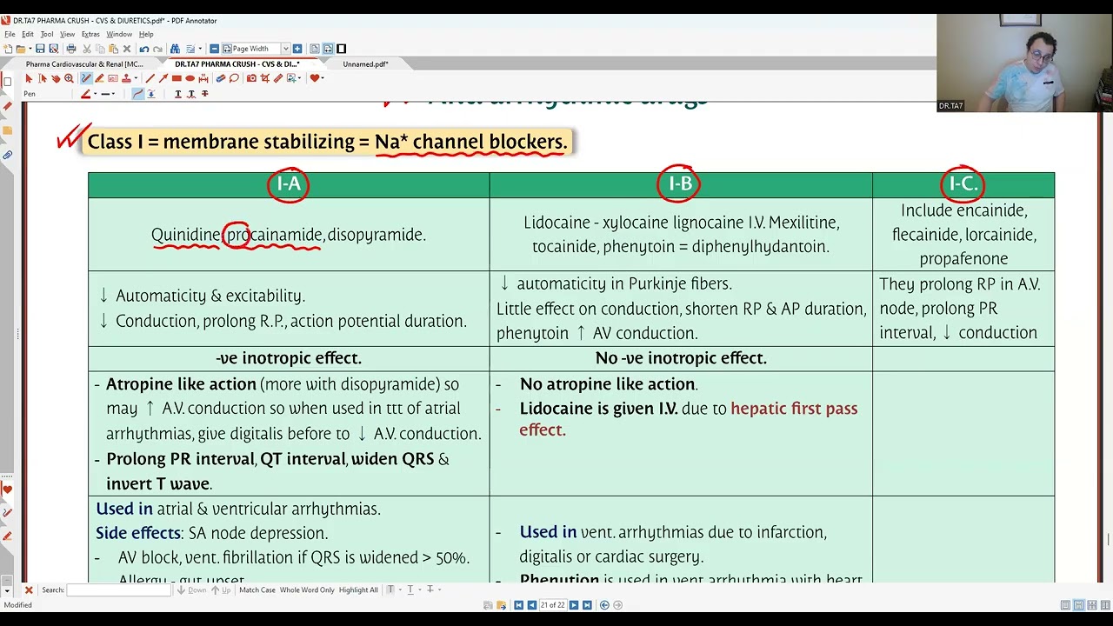The width and height of the screenshot is (1113, 626).
Task: Select the Arrow drawing tool
Action: point(163,78)
